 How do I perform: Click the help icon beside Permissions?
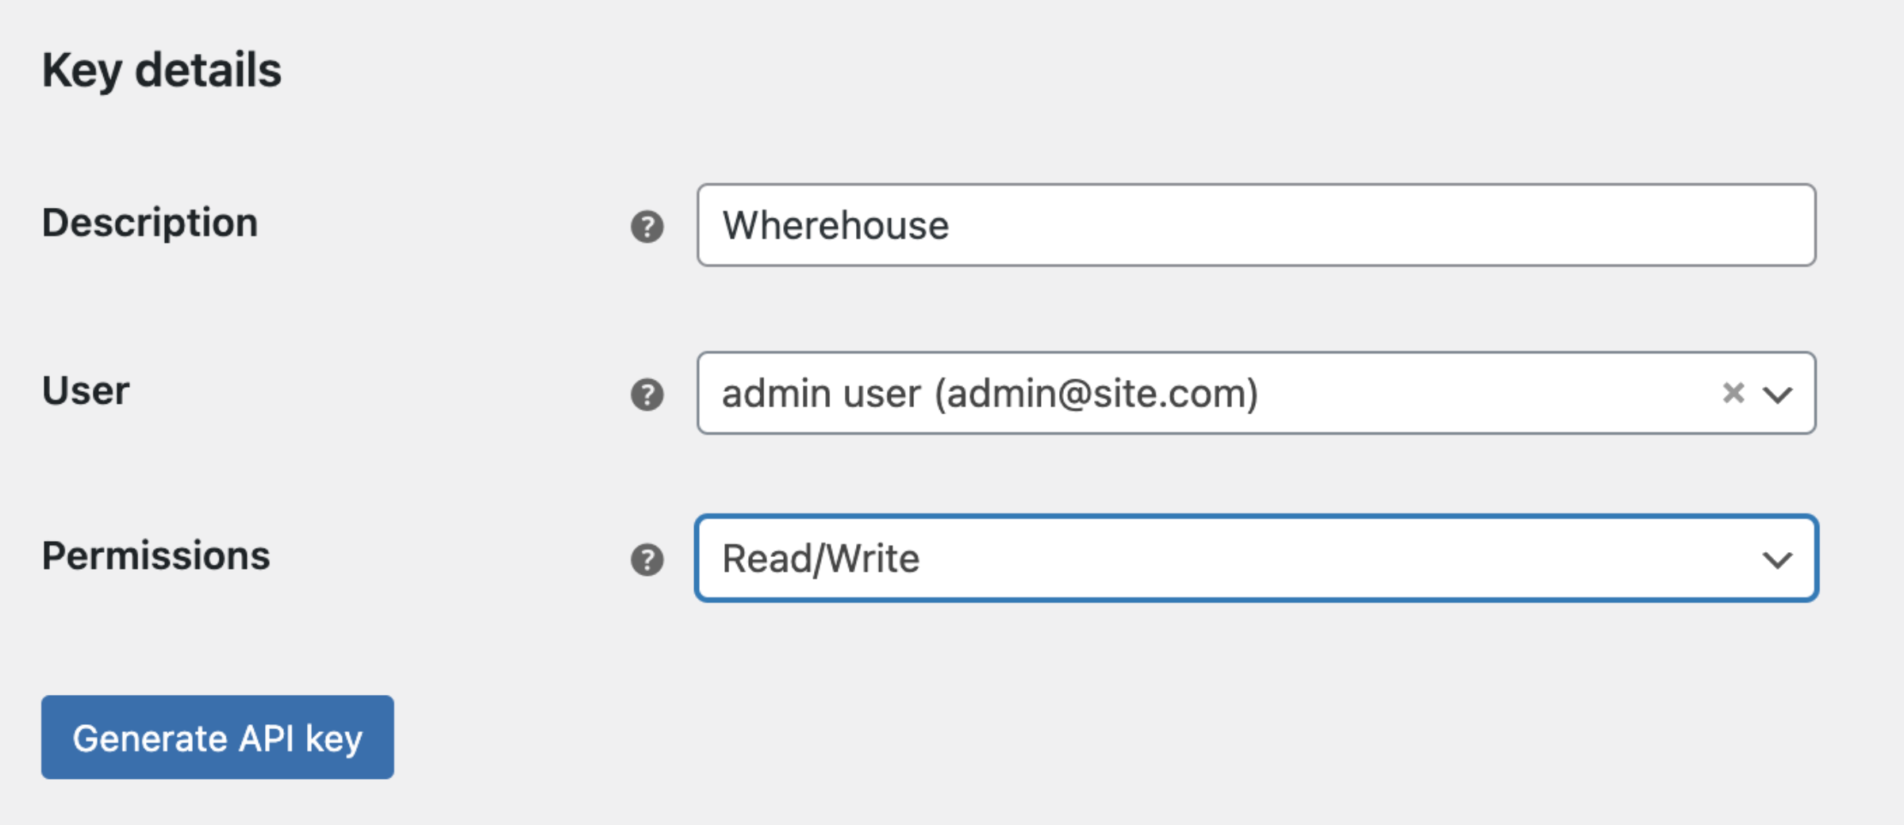click(x=647, y=560)
